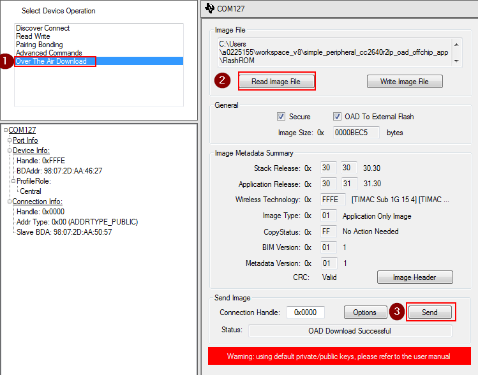This screenshot has width=478, height=375.
Task: Click the Connection Handle input field
Action: click(x=305, y=312)
